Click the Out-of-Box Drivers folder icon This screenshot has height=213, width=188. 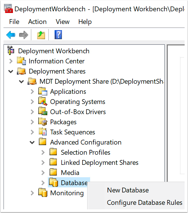(43, 111)
